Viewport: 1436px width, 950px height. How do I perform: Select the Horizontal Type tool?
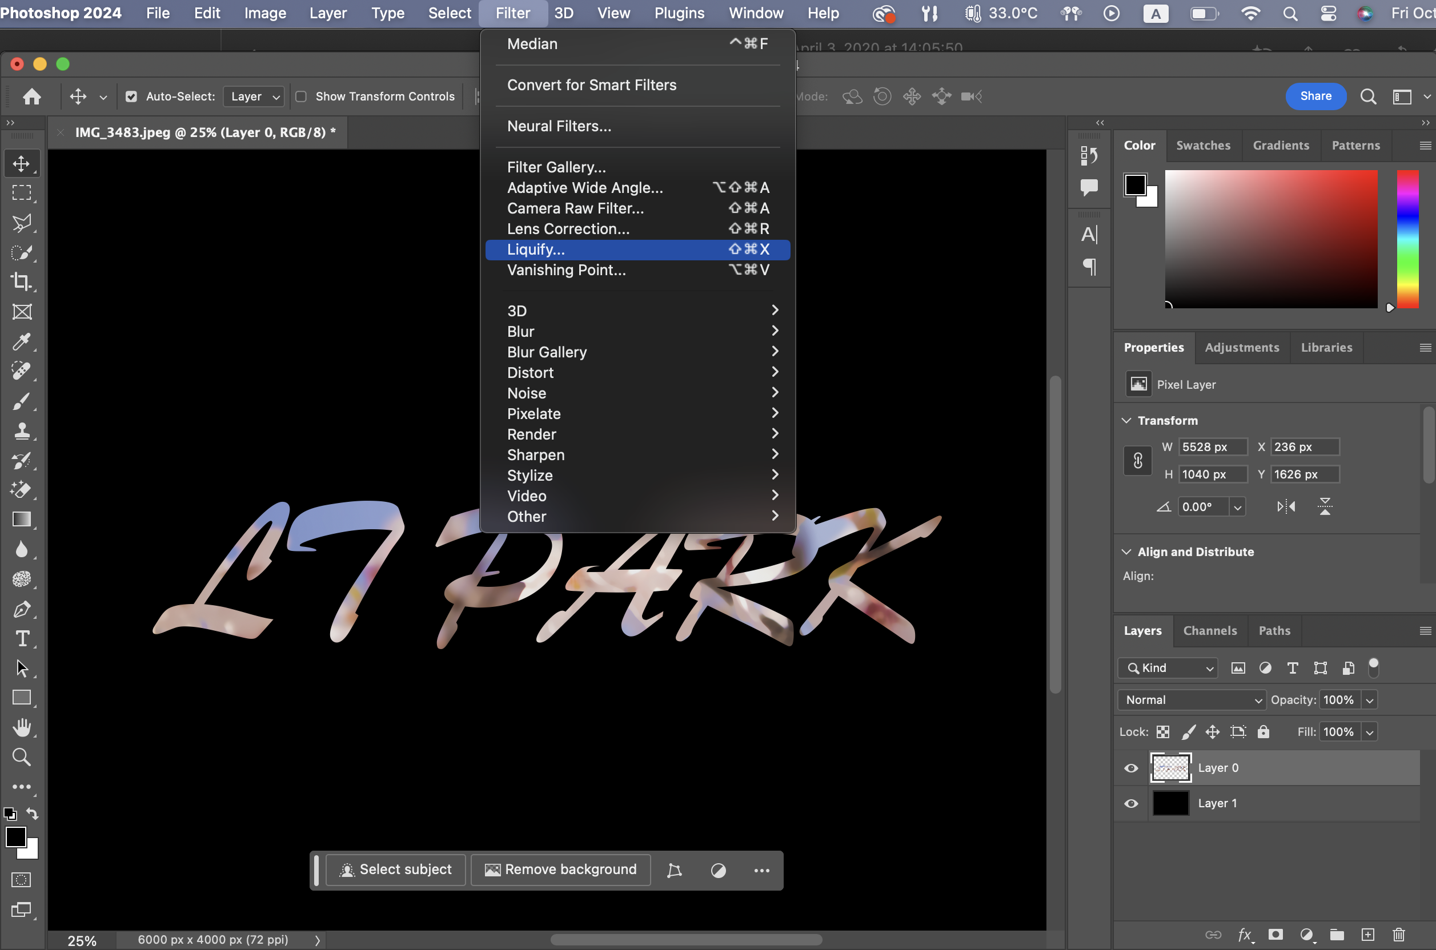(x=22, y=639)
